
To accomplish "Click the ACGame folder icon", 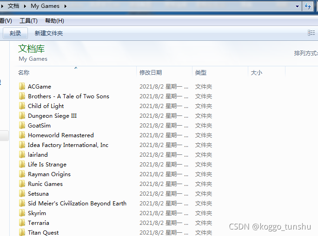I will click(x=22, y=86).
